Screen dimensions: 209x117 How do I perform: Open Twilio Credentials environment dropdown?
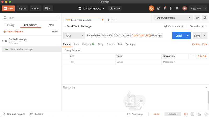coord(172,18)
